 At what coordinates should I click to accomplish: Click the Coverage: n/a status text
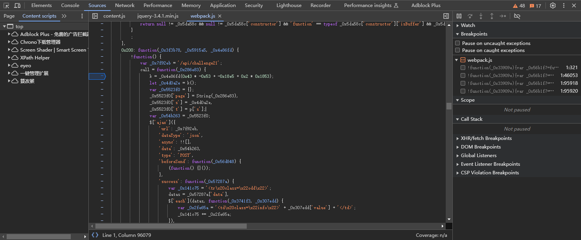[x=431, y=235]
